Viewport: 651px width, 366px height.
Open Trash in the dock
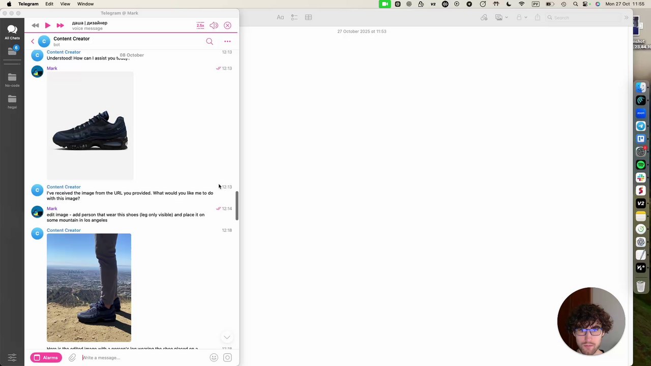[x=641, y=286]
